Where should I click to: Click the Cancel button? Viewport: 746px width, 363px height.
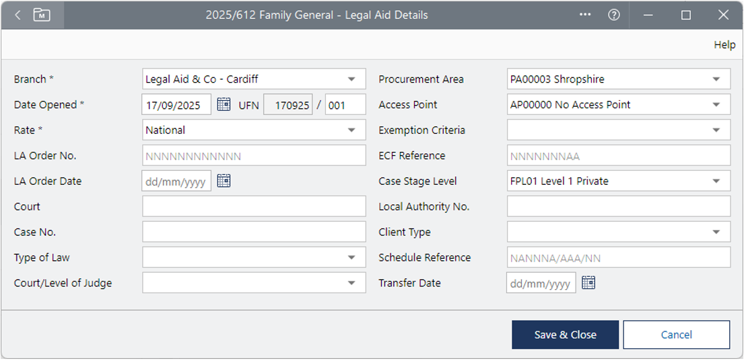[x=676, y=335]
